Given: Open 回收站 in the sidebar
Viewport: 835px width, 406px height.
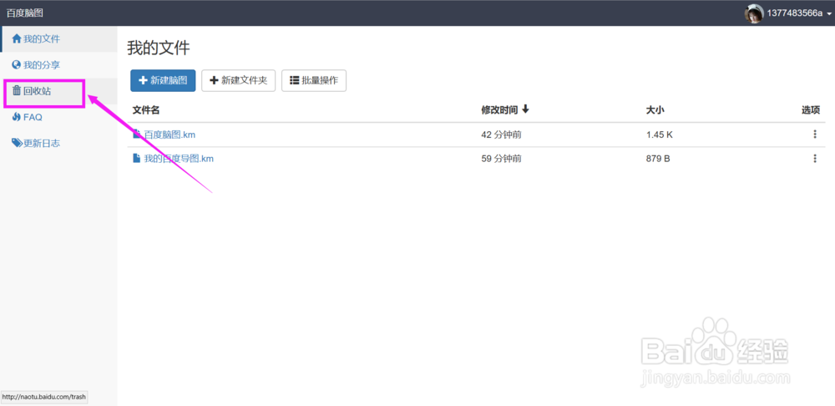Looking at the screenshot, I should 58,91.
